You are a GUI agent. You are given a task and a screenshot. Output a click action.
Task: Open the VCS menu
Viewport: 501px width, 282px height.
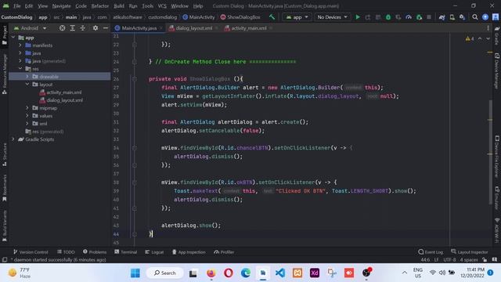162,5
